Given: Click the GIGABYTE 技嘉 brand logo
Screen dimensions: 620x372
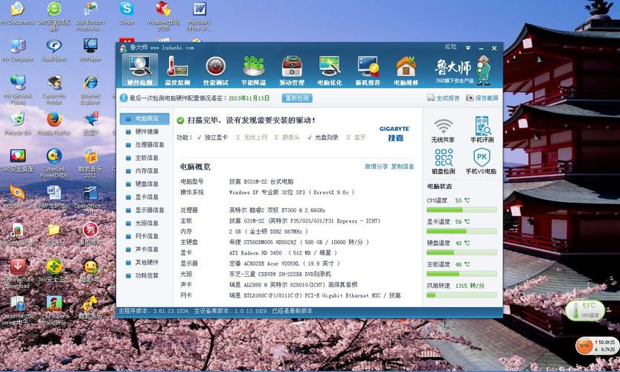Looking at the screenshot, I should [395, 134].
